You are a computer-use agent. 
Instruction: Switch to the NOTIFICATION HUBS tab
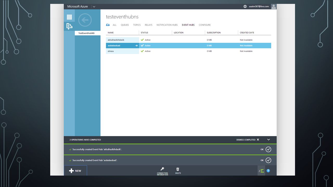click(167, 25)
